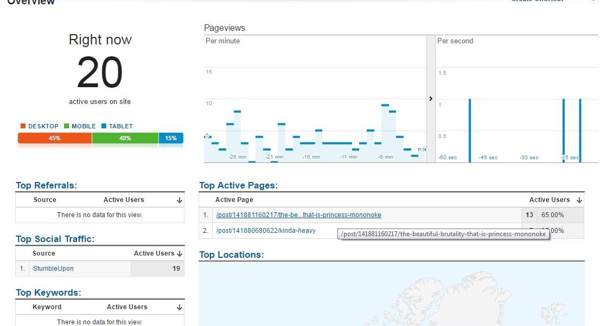The width and height of the screenshot is (600, 326).
Task: Click the orange Desktop legend square
Action: click(x=23, y=126)
